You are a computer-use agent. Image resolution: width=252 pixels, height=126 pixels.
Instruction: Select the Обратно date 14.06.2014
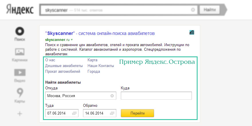click(94, 113)
